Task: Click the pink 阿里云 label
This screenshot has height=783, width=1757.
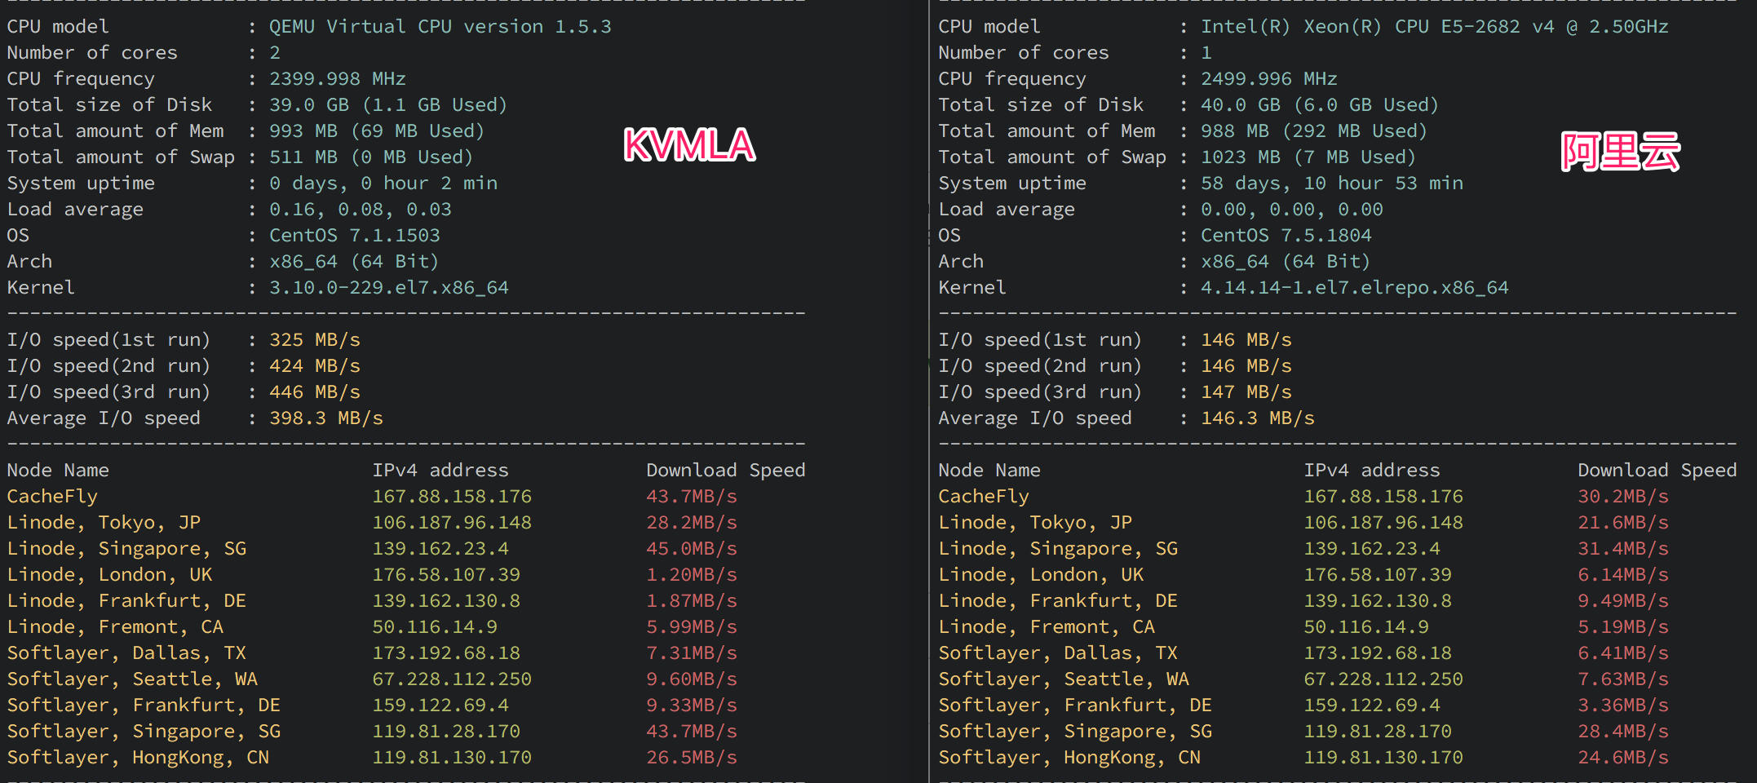Action: (1620, 152)
